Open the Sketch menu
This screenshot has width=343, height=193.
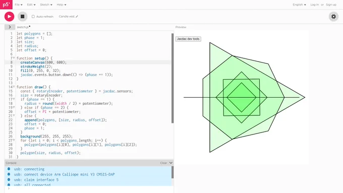point(46,5)
